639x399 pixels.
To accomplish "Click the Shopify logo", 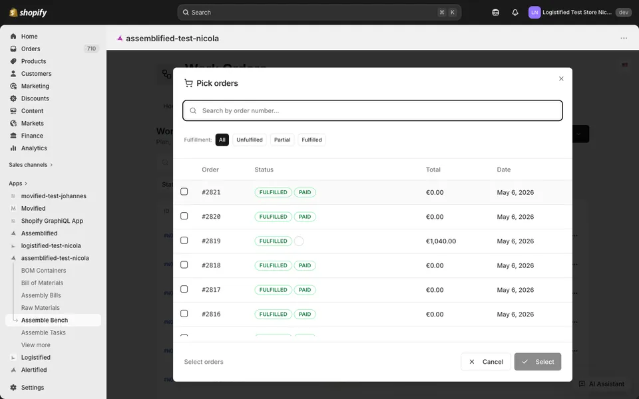I will point(28,12).
